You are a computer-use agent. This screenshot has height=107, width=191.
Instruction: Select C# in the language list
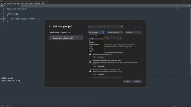(x=96, y=37)
